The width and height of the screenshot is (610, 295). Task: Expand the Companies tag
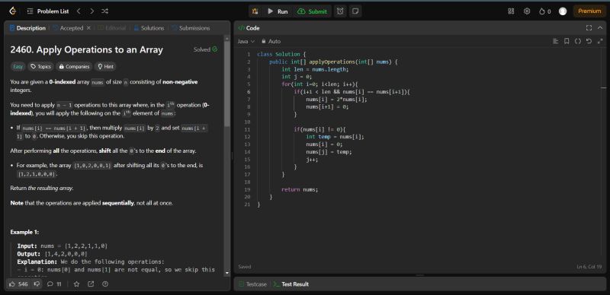tap(74, 66)
